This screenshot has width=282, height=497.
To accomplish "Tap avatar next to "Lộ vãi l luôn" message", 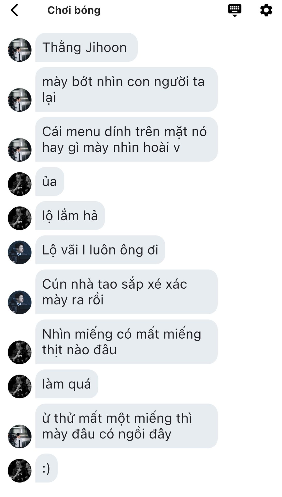I will tap(20, 252).
